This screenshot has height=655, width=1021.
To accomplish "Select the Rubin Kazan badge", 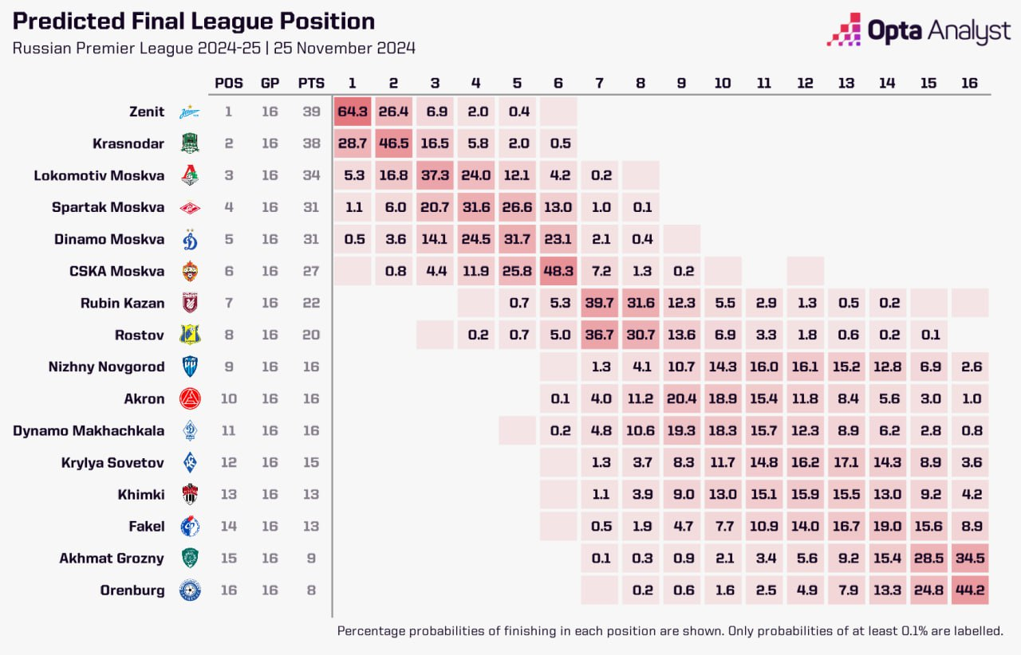I will tap(190, 303).
